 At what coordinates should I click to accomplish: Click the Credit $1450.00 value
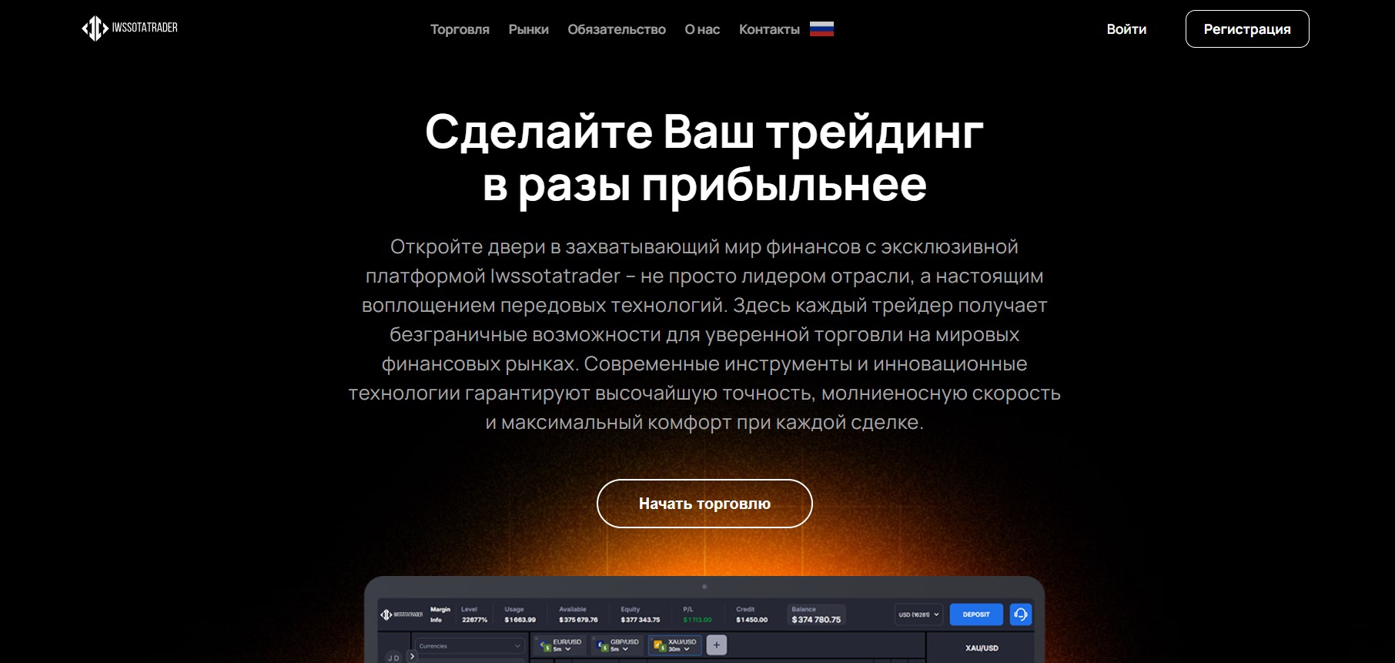(x=751, y=620)
